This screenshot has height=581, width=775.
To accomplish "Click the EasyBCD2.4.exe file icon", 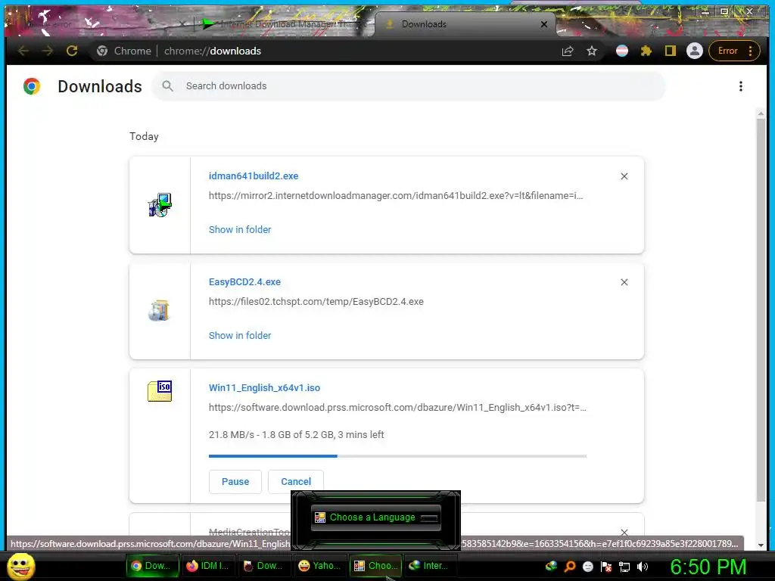I will (159, 311).
